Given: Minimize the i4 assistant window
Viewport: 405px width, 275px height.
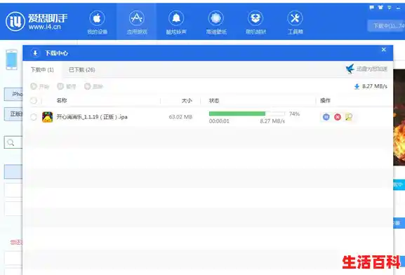Looking at the screenshot, I should 398,8.
